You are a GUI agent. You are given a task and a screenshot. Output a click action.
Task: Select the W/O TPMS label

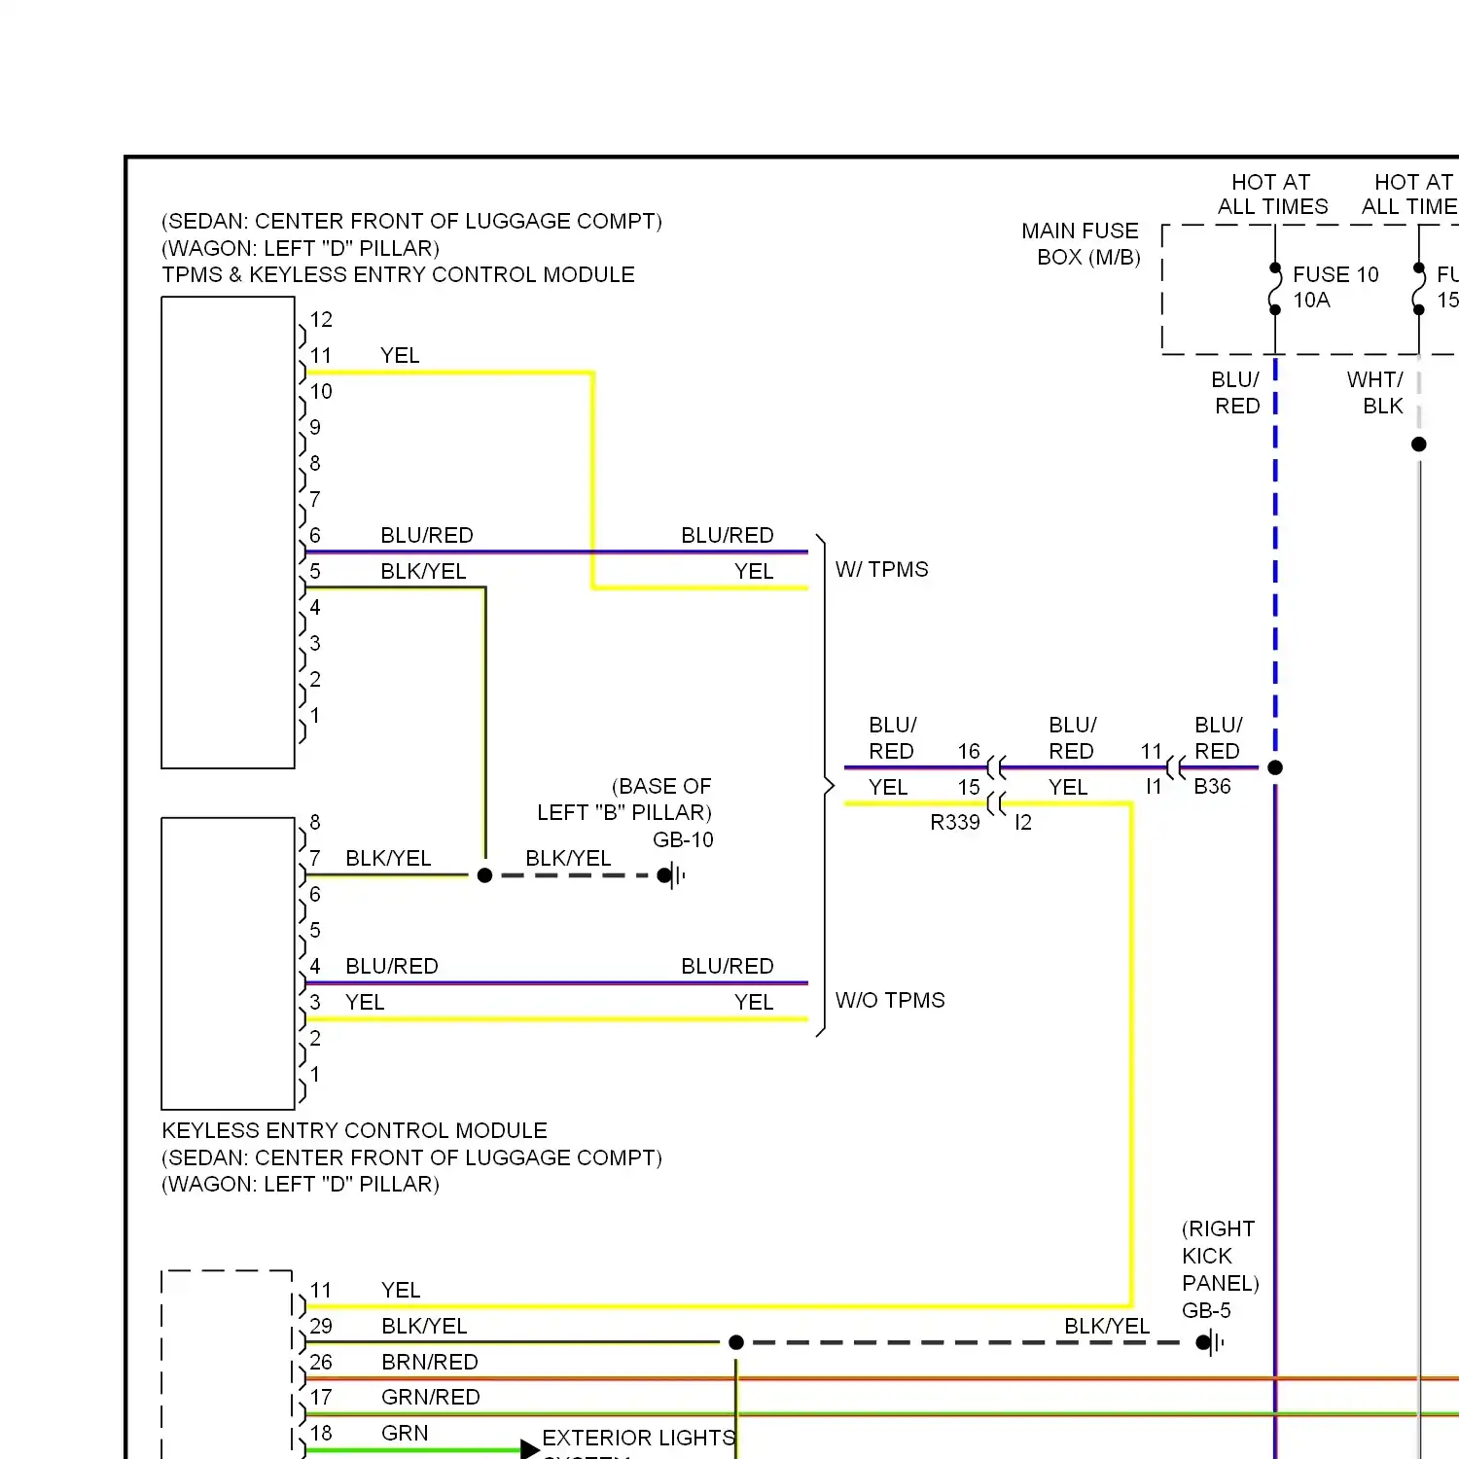pos(890,1001)
